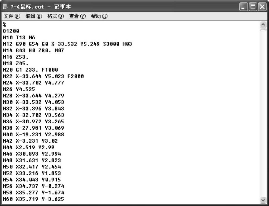
Task: Click the line N14 G43 H0 Z80. M07
Action: (x=33, y=50)
